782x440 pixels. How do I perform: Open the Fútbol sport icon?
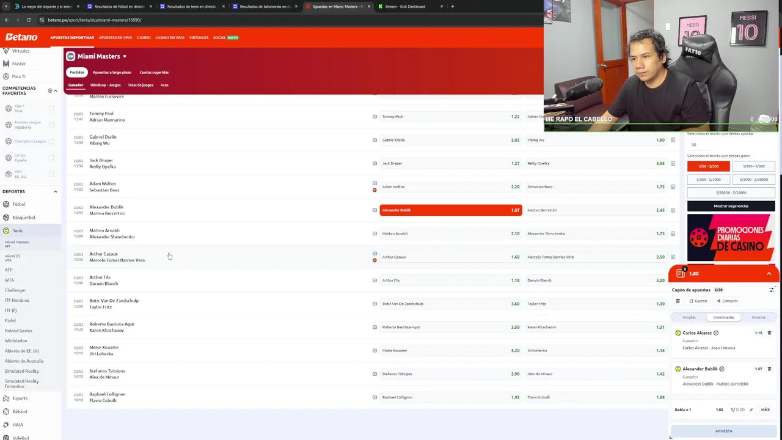[6, 204]
